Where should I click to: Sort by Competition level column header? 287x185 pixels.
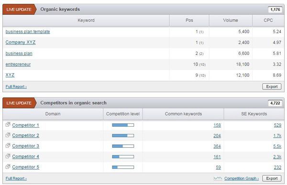point(123,114)
